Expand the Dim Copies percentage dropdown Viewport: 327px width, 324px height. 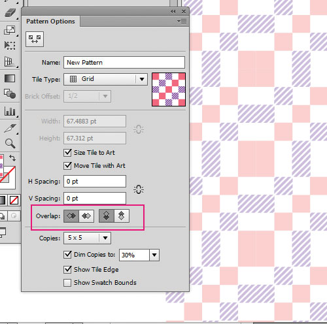(154, 255)
